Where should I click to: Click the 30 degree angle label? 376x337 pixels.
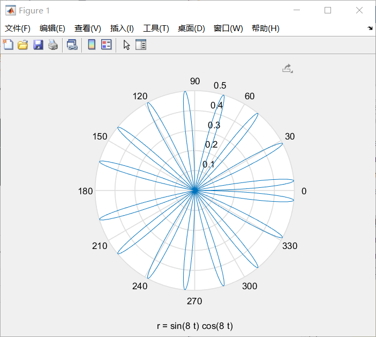(x=290, y=136)
